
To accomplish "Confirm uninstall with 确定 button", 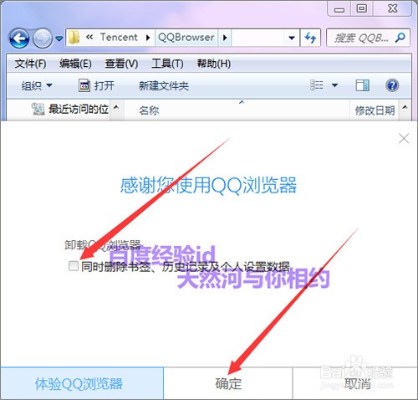I will [x=228, y=383].
